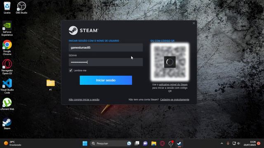Click the microphone tray icon

[228, 143]
